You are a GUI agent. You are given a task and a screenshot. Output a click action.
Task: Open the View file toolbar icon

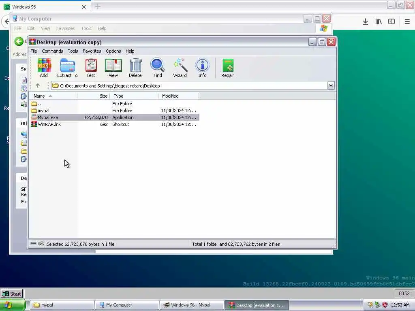click(113, 68)
